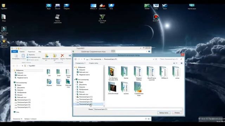Select the Grand Theft Auto V shortcut
The height and width of the screenshot is (126, 225).
click(x=102, y=19)
